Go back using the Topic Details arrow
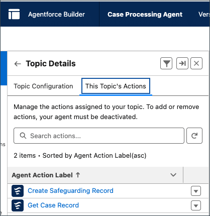The image size is (210, 216). 18,64
